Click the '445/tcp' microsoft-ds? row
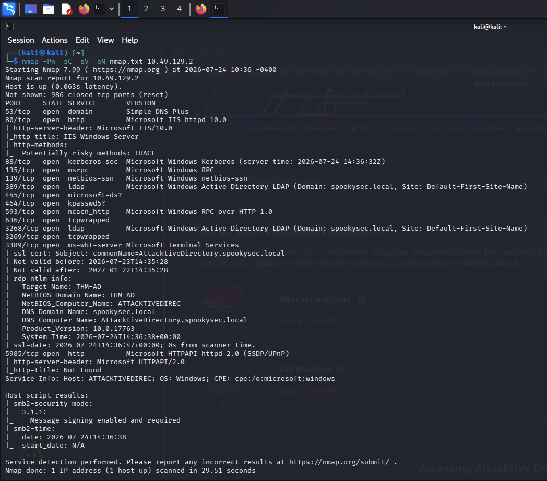The width and height of the screenshot is (547, 481). [x=64, y=195]
